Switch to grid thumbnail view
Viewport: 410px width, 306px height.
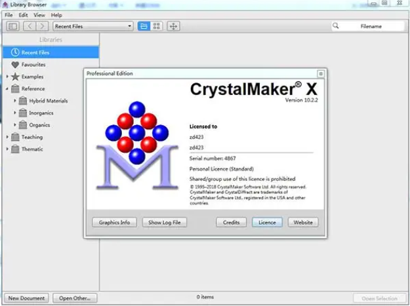tap(156, 26)
